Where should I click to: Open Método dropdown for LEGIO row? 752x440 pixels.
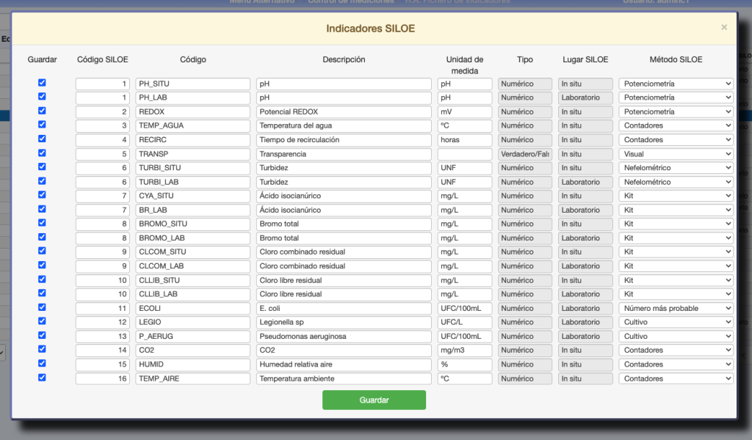pos(676,322)
